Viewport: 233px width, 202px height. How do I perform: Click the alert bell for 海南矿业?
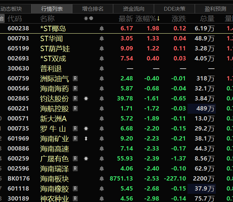[x=102, y=138]
